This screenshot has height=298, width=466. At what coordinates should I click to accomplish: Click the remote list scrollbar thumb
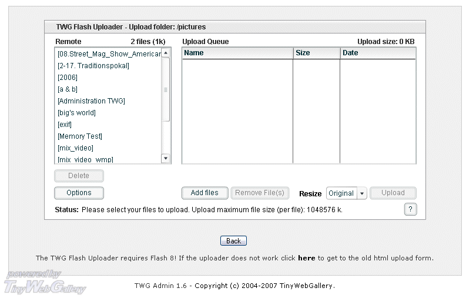[x=166, y=89]
